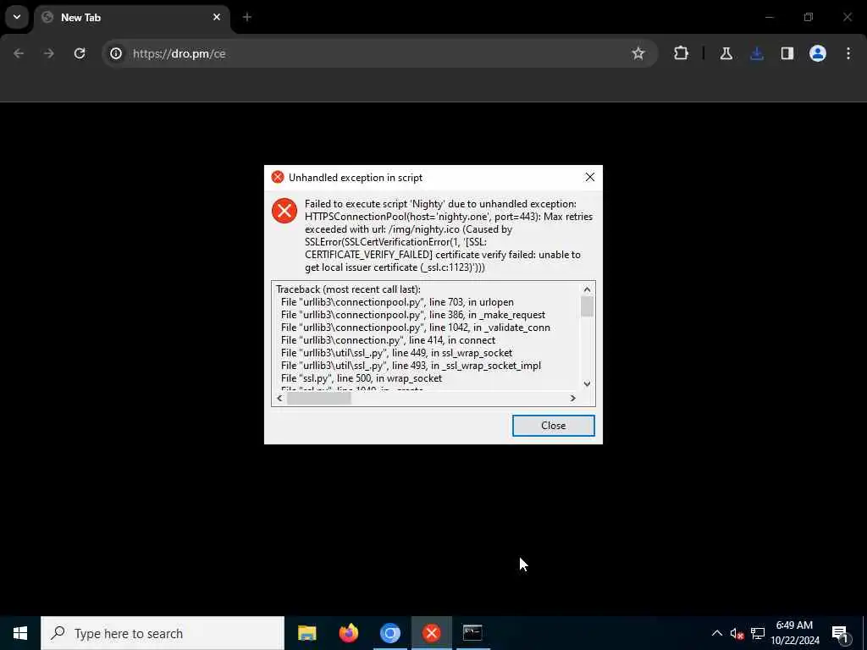Open Firefox from the taskbar
This screenshot has height=650, width=867.
[x=348, y=633]
